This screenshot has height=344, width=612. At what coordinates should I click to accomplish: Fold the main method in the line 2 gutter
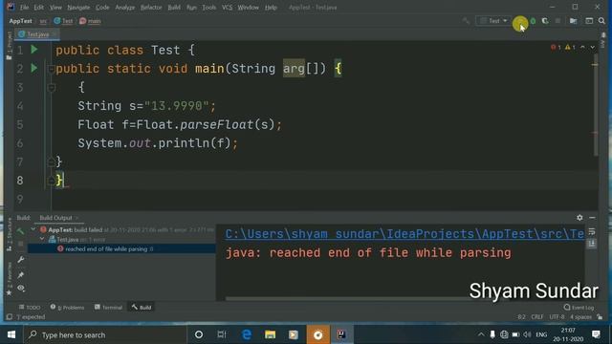51,69
